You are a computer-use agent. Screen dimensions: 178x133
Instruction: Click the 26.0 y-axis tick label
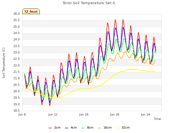[17, 14]
